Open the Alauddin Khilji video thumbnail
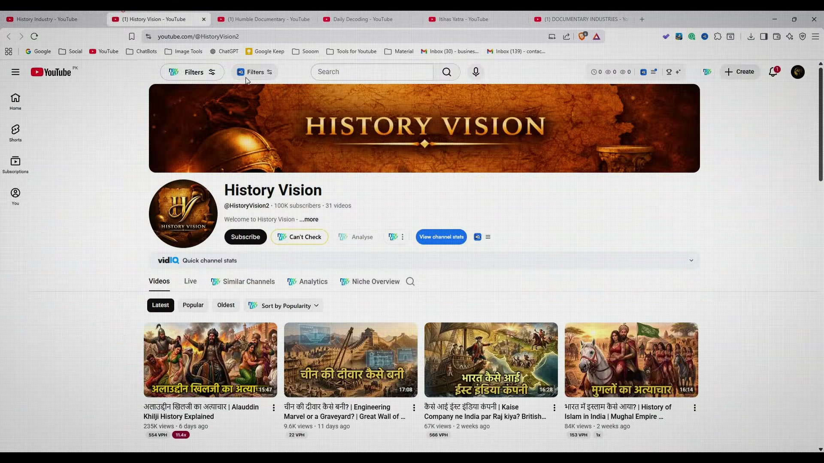 pyautogui.click(x=210, y=360)
